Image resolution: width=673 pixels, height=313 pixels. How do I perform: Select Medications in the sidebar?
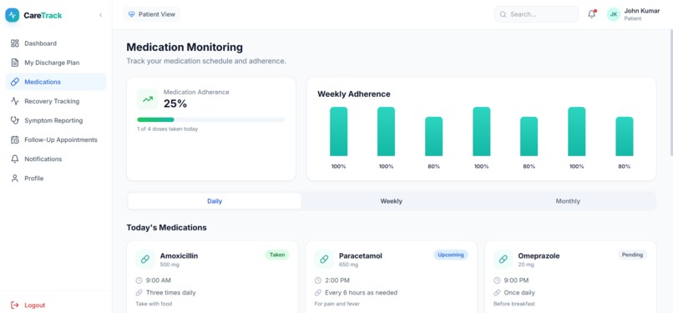[56, 82]
